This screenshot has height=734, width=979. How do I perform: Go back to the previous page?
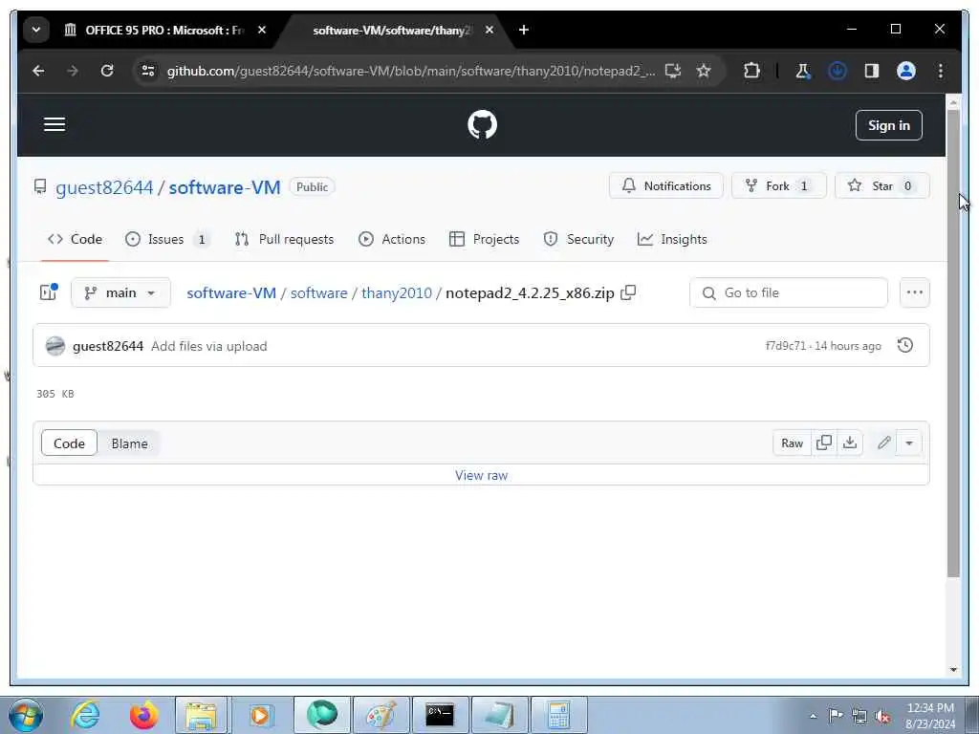click(x=38, y=71)
